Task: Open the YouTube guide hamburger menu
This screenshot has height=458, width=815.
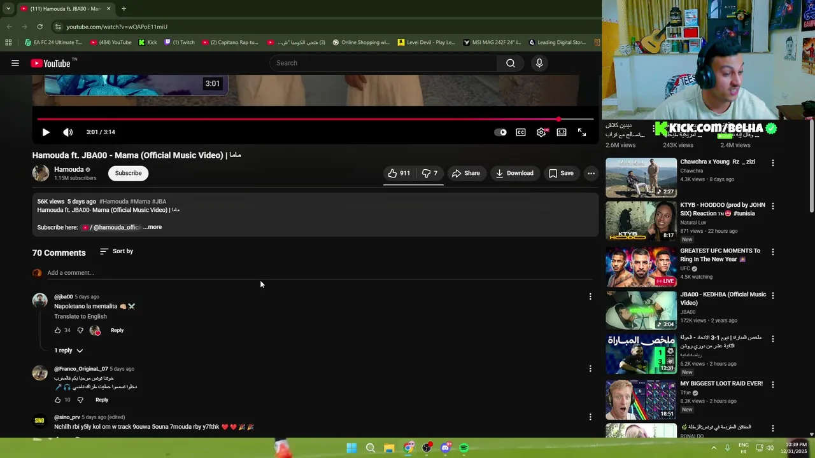Action: point(15,63)
